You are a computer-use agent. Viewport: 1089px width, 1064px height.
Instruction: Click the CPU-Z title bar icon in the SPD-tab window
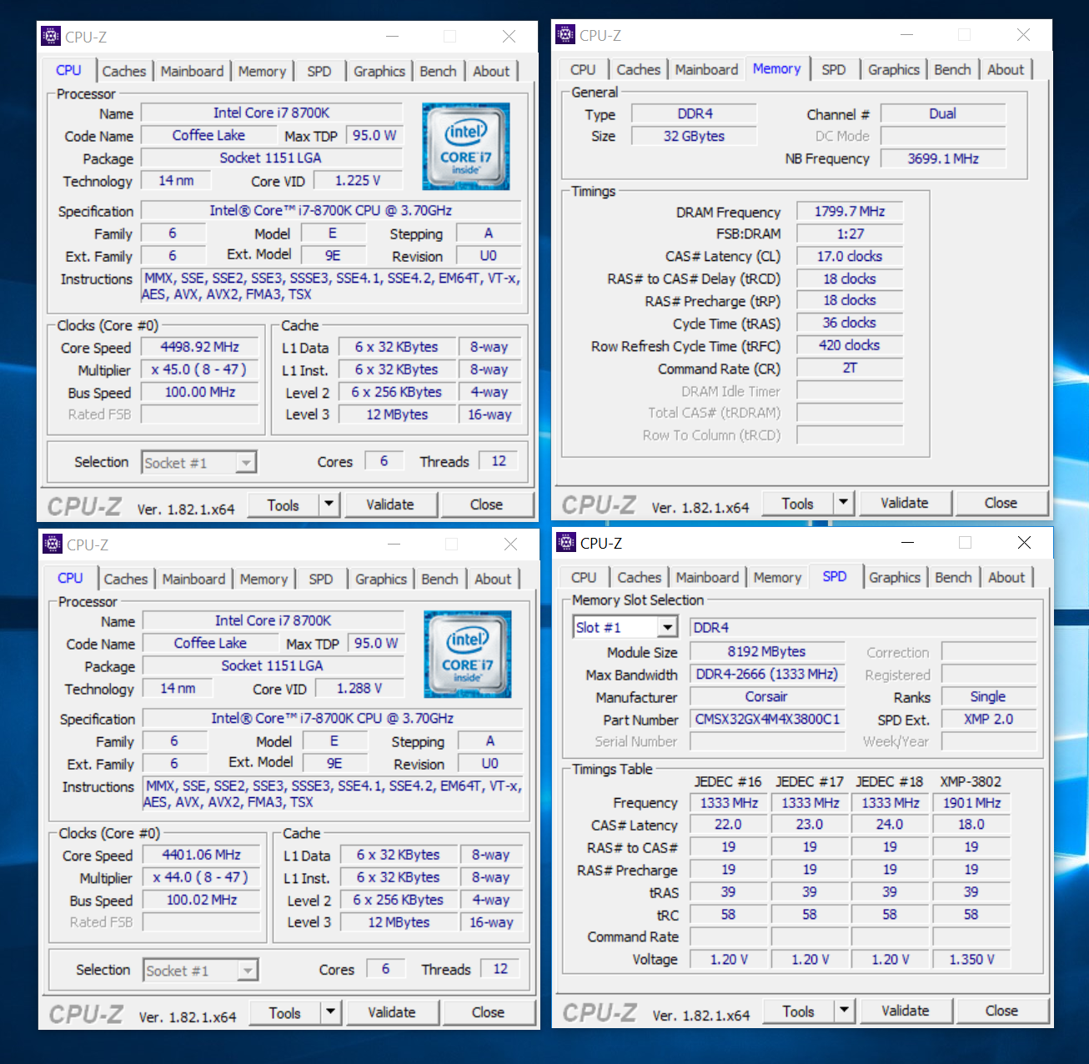click(566, 542)
